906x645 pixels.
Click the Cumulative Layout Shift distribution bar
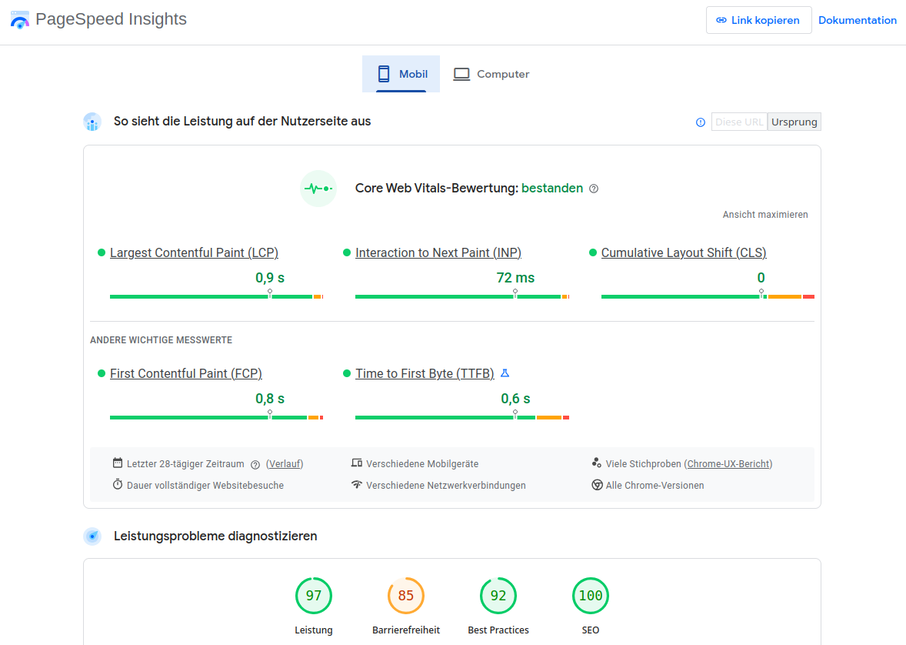coord(707,296)
